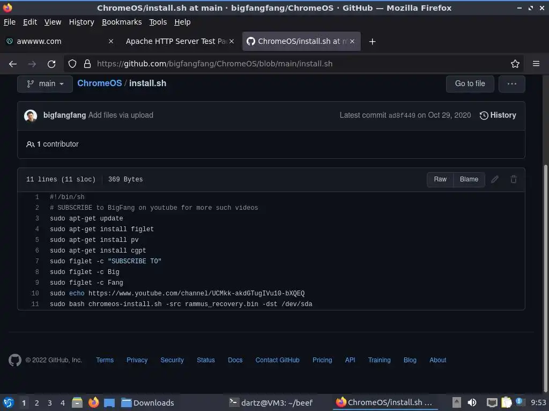This screenshot has width=549, height=411.
Task: Open the API footer link
Action: tap(350, 360)
